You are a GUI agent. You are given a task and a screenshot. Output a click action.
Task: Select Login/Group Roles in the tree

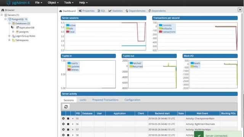[25, 36]
